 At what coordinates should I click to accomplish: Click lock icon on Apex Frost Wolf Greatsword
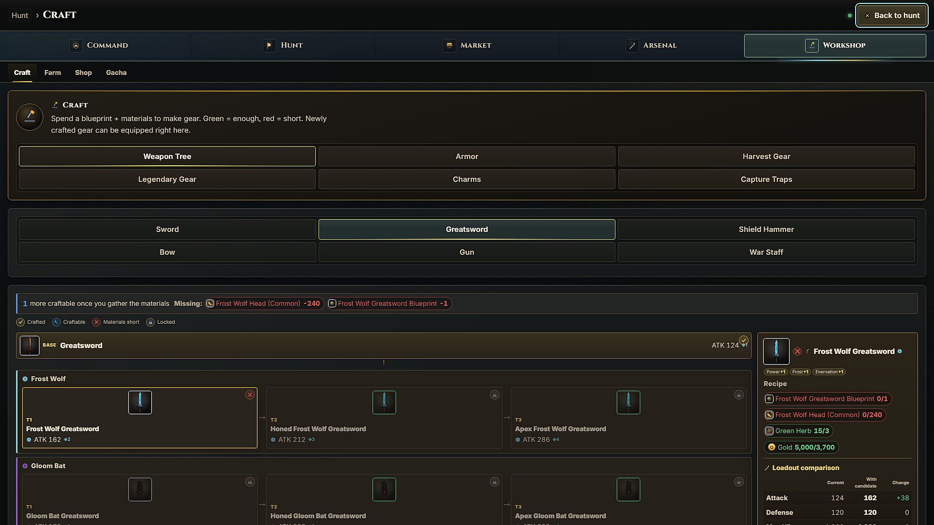738,395
